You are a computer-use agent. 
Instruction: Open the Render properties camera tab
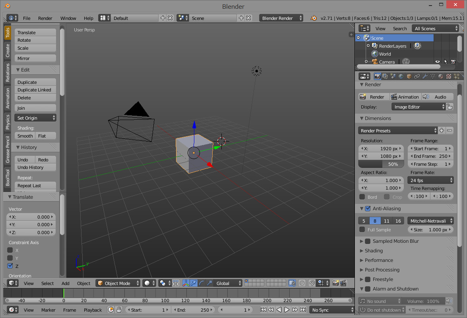377,77
